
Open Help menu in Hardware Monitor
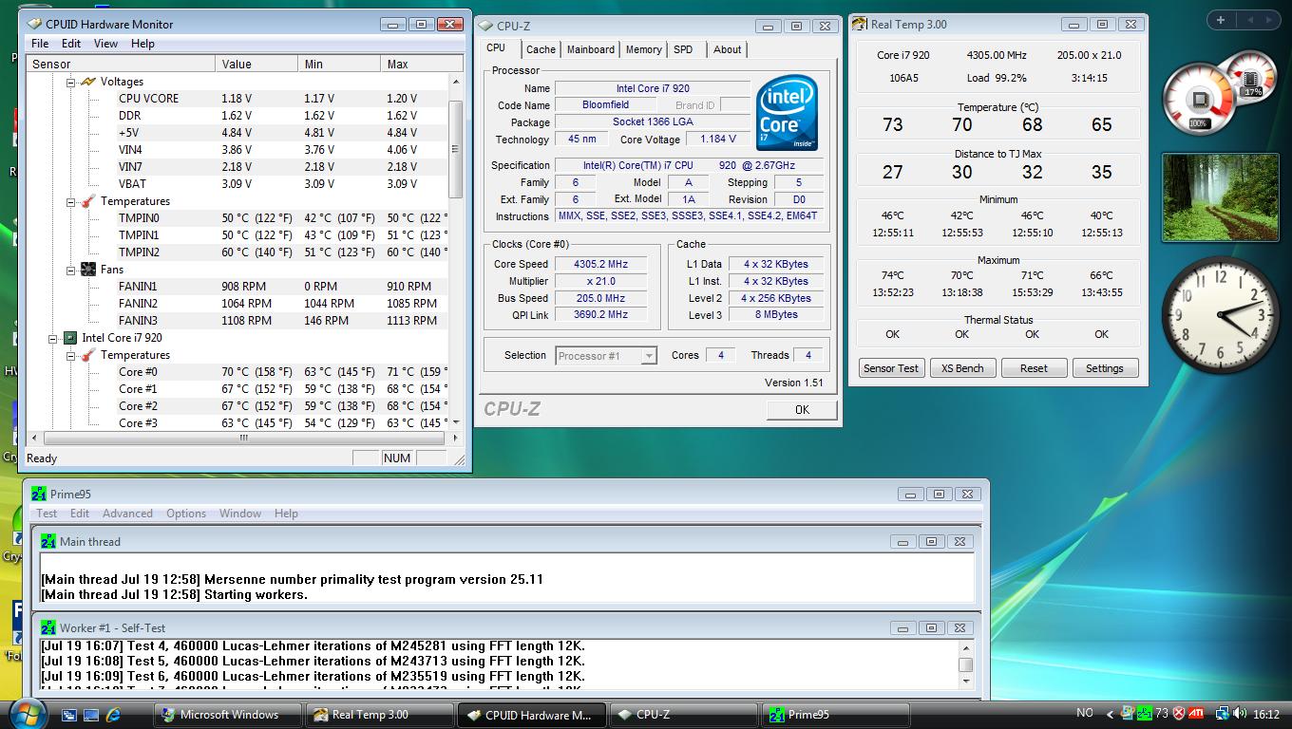coord(142,44)
